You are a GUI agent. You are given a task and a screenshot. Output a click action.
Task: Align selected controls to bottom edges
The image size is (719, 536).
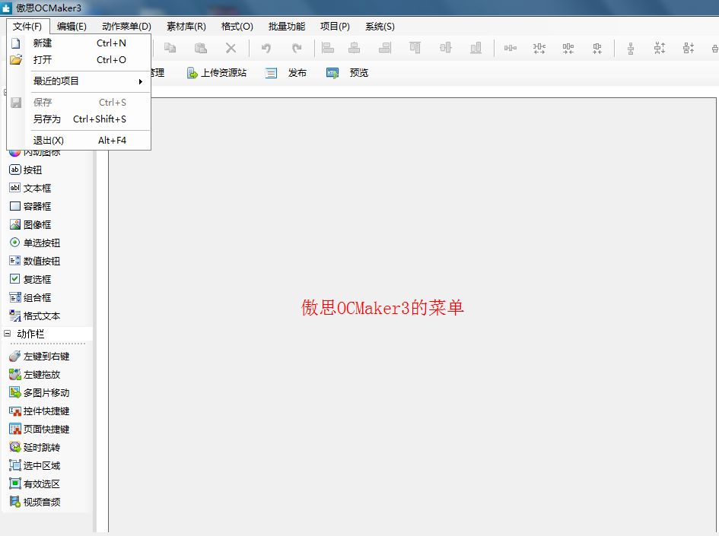point(476,48)
